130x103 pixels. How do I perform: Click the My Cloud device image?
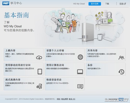point(88,32)
